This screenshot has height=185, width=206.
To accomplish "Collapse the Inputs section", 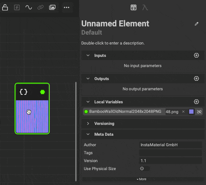I will click(x=88, y=55).
